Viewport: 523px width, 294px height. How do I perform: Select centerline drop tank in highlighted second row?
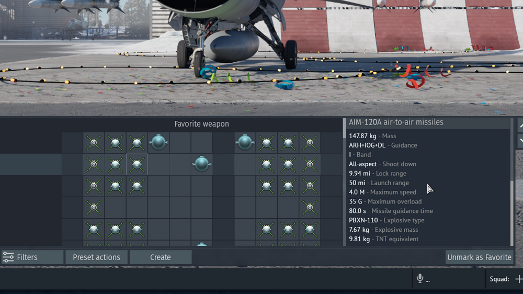click(201, 164)
